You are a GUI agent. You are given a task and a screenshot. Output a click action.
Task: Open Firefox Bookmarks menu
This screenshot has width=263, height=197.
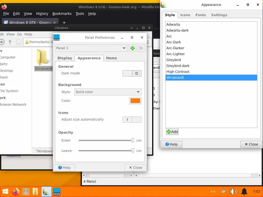tap(62, 14)
